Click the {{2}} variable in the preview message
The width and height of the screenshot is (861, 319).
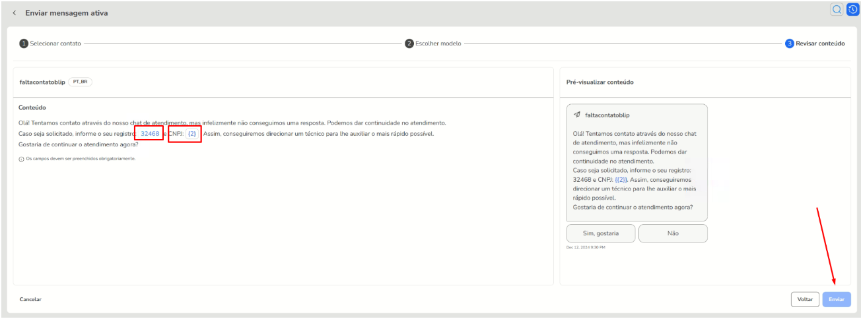click(x=621, y=179)
